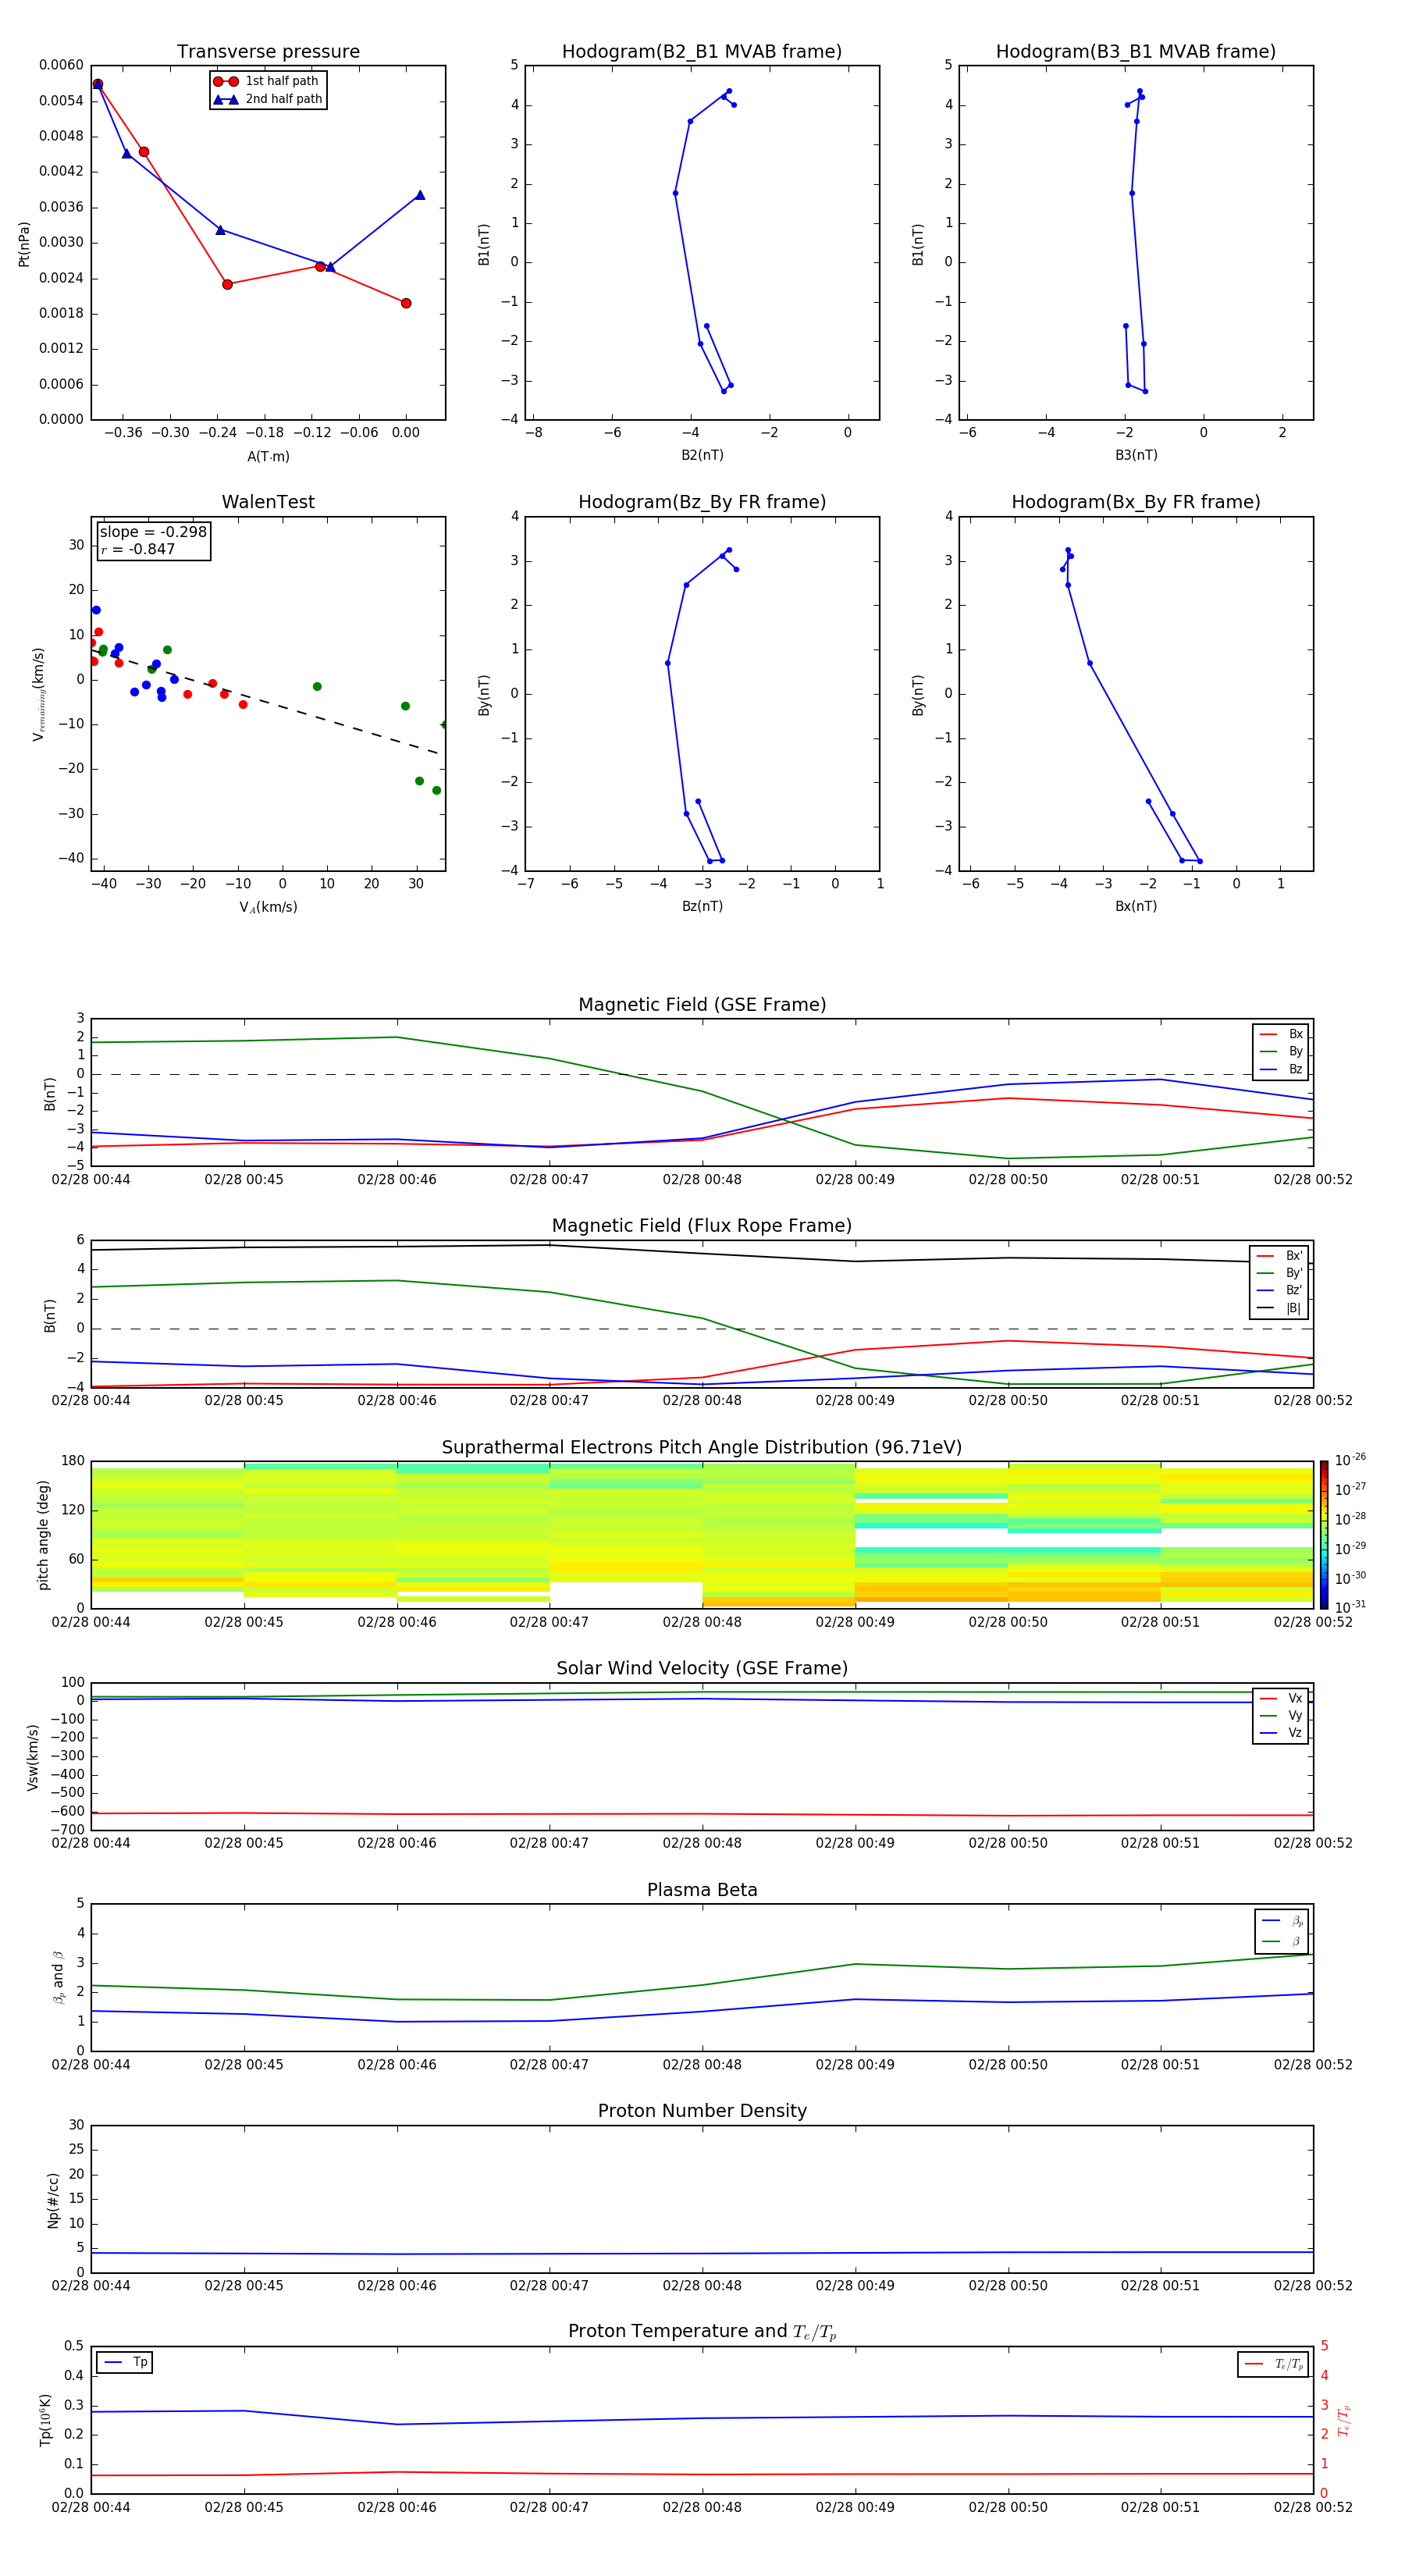Screen dimensions: 1405x2576
Task: Click the 'Hodogram(Bx_By FR frame)' title
Action: [x=1136, y=502]
